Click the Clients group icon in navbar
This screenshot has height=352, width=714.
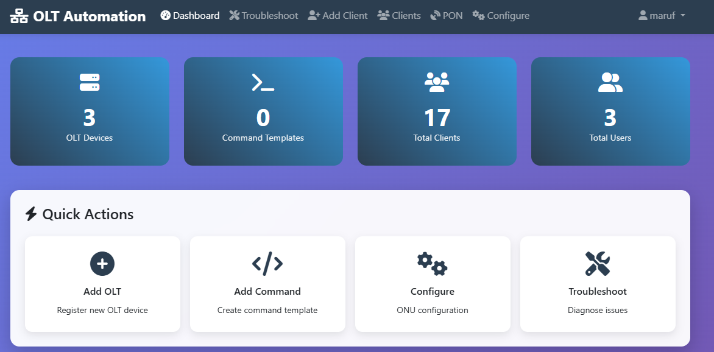[383, 15]
